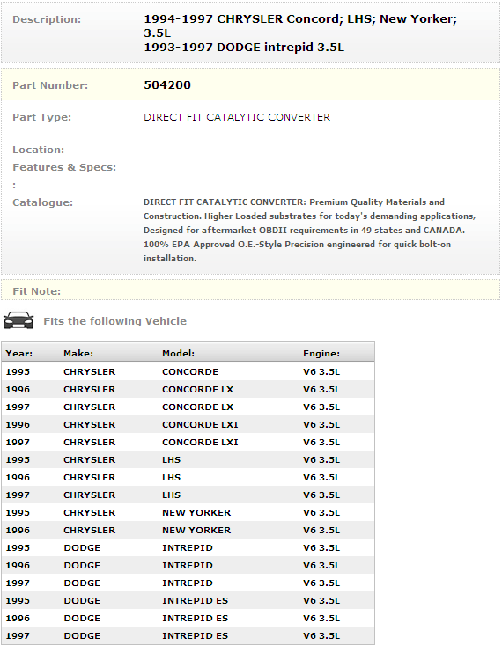502x660 pixels.
Task: Click the Year column header
Action: (x=19, y=354)
